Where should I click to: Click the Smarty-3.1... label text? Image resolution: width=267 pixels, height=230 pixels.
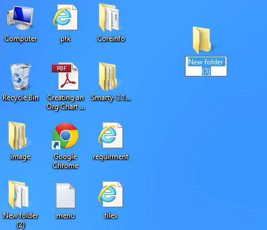tap(111, 98)
